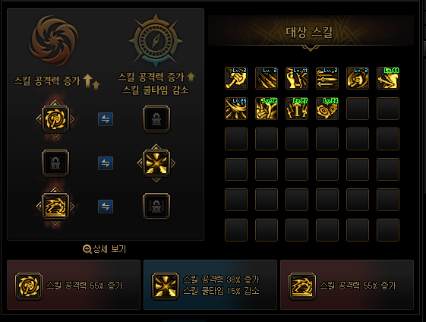The height and width of the screenshot is (322, 426).
Task: Select the lightning rune in the bottom row
Action: [x=55, y=207]
